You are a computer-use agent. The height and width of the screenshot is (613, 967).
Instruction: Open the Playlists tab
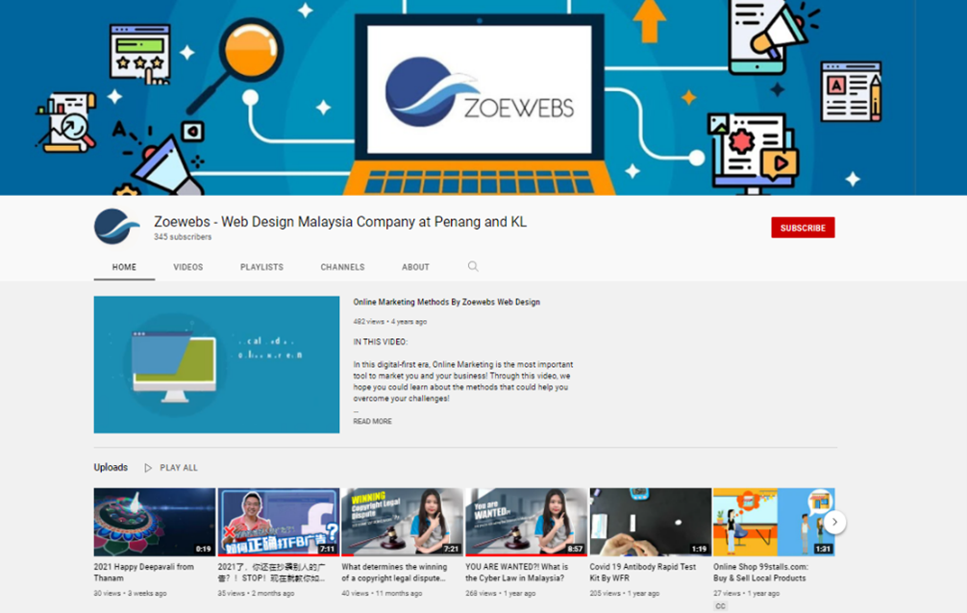[x=261, y=267]
